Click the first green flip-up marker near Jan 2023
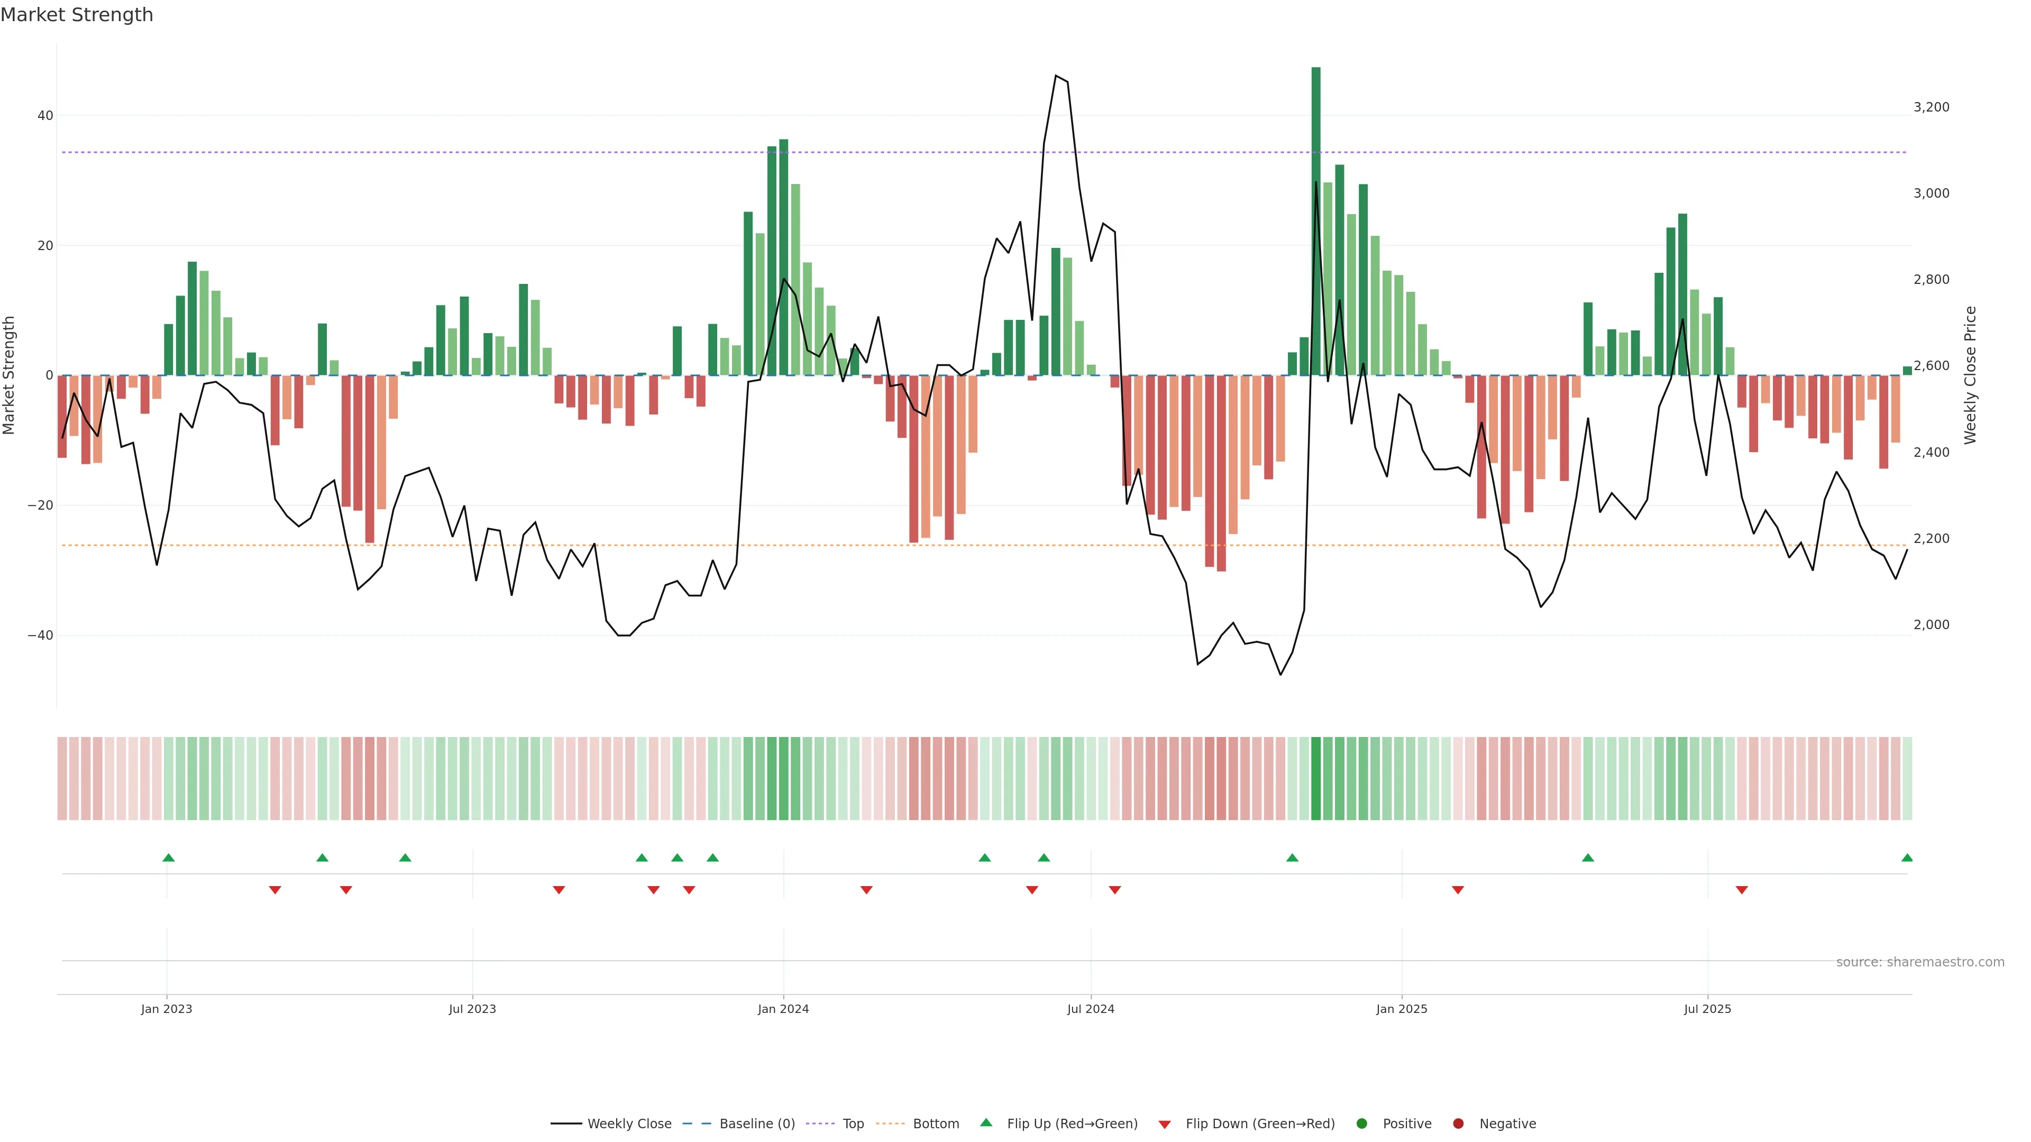2031x1142 pixels. pos(168,858)
